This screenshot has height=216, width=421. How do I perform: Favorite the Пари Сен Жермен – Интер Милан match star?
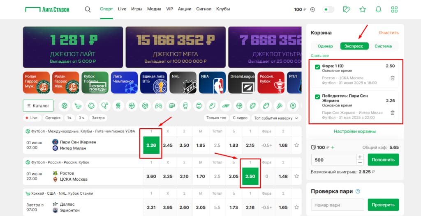(x=296, y=145)
